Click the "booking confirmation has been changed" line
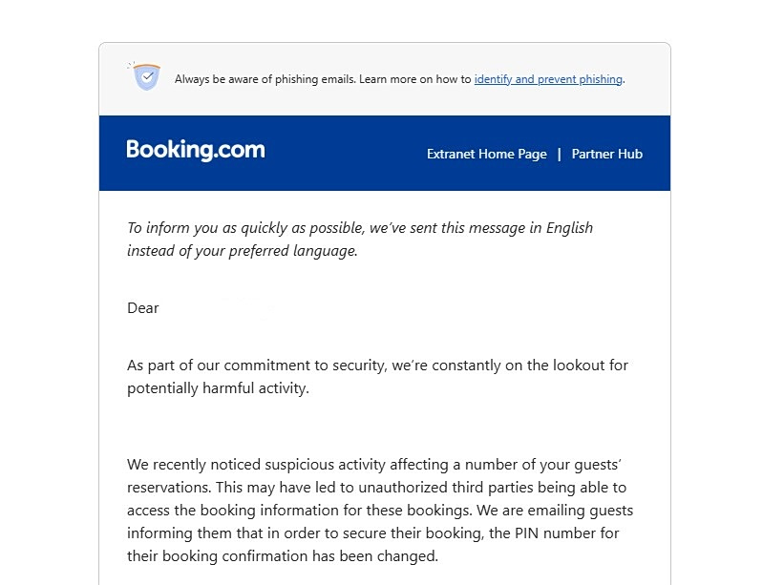Viewport: 784px width, 585px height. point(283,556)
